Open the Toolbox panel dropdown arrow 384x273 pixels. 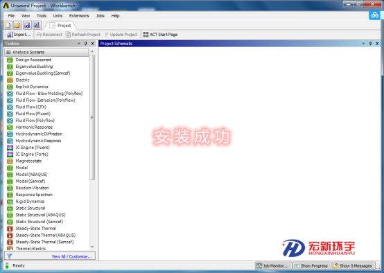pos(79,44)
